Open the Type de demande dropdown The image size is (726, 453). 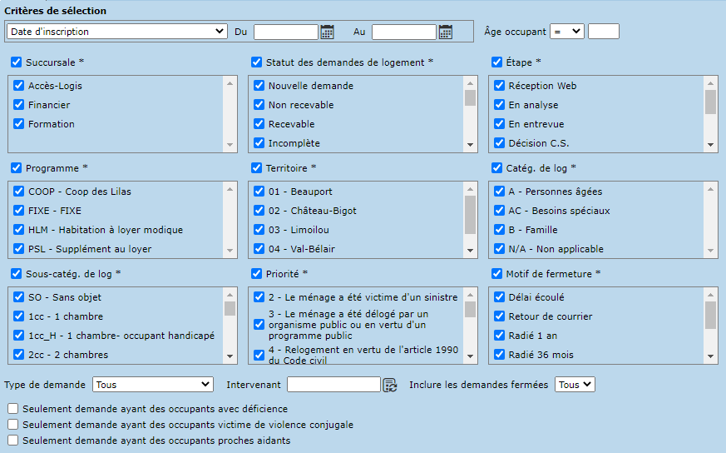[153, 385]
